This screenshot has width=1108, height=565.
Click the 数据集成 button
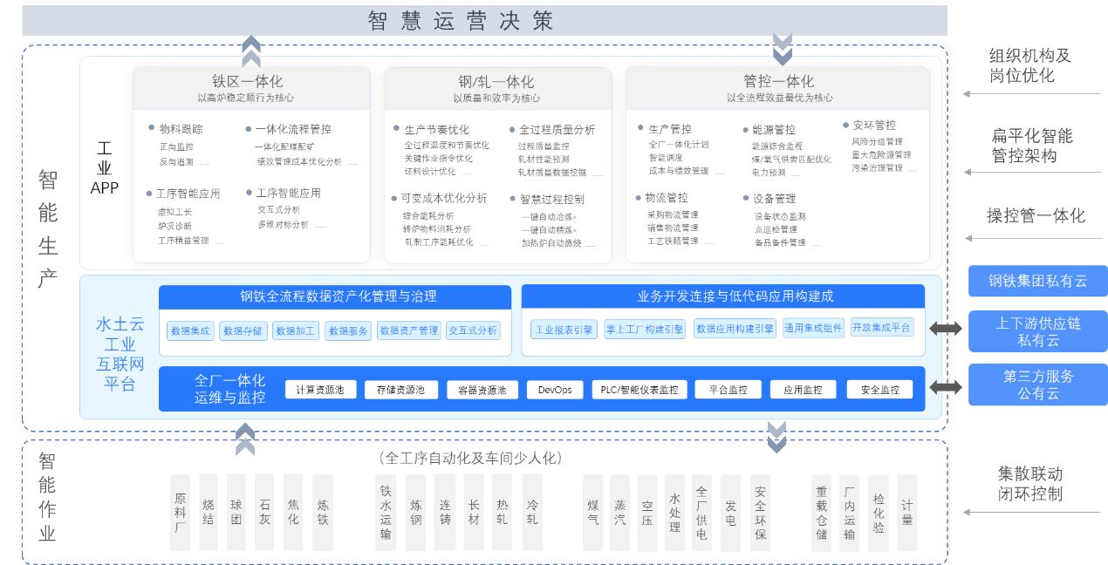coord(190,331)
